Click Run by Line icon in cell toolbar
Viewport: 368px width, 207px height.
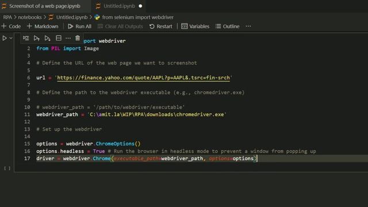tap(26, 38)
